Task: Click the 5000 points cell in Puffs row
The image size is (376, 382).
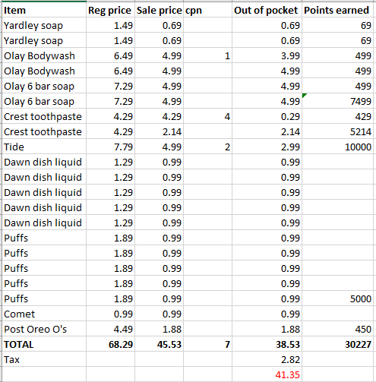Action: tap(337, 298)
